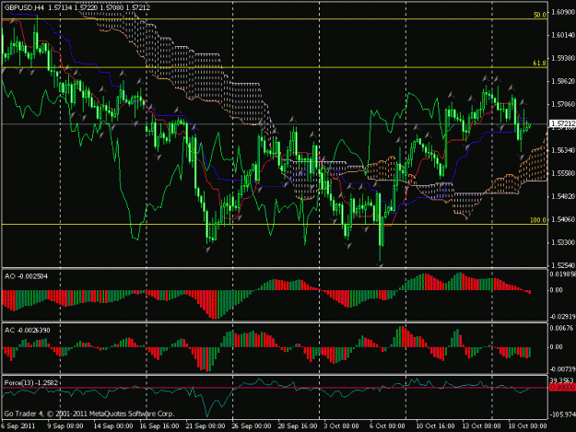Image resolution: width=576 pixels, height=432 pixels.
Task: Click the 9 Sep 08:00 time label
Action: [x=65, y=426]
